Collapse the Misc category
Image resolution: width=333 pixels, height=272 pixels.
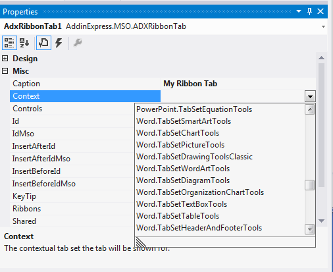click(5, 71)
